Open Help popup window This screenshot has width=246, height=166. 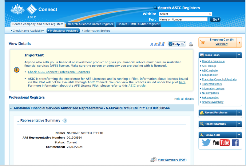pos(177,44)
